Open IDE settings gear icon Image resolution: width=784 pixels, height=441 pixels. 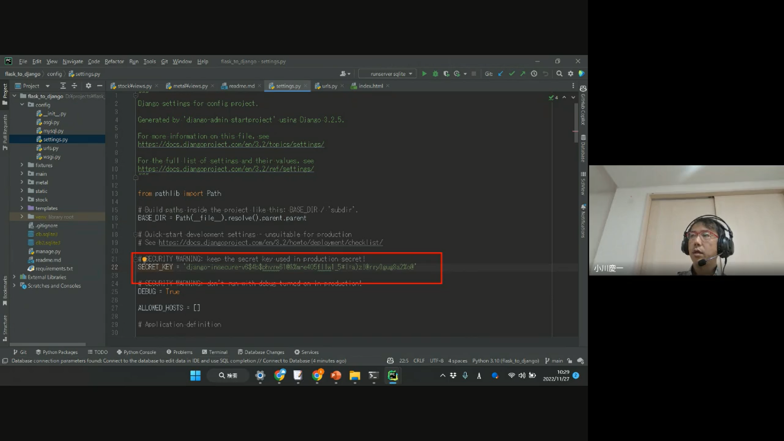570,74
